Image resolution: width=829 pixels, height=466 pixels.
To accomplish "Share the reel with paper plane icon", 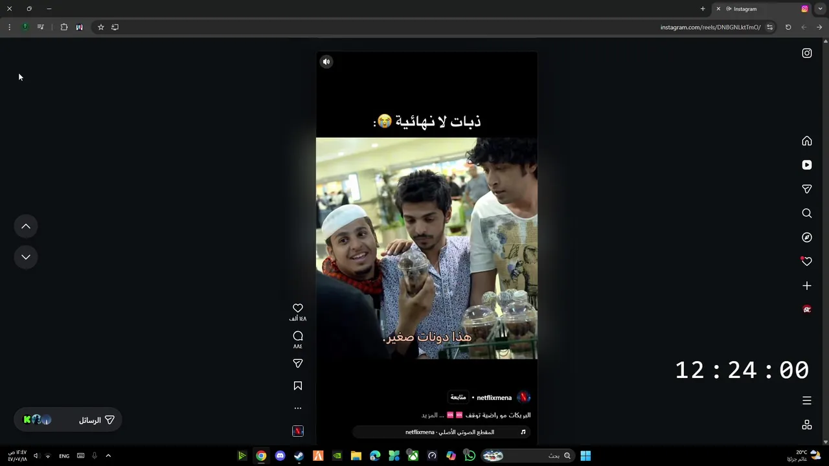I will pyautogui.click(x=298, y=364).
